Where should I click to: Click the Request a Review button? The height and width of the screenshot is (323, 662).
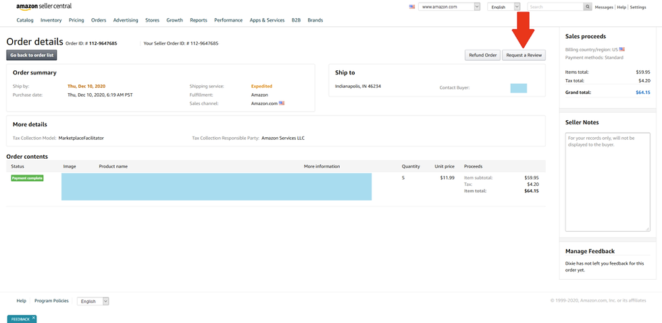pos(524,55)
